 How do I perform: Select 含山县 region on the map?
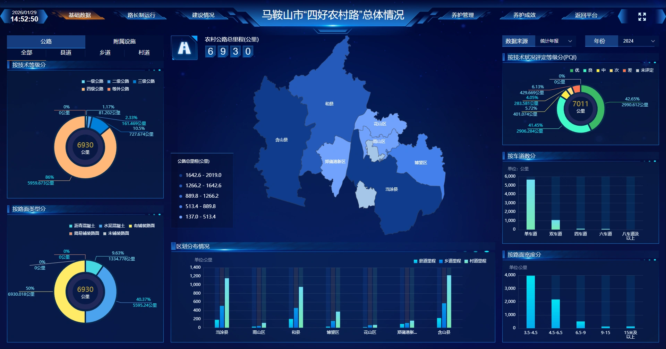tap(281, 140)
